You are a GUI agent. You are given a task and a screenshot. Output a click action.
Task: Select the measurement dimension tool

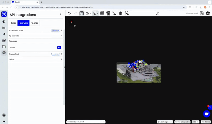pyautogui.click(x=95, y=13)
